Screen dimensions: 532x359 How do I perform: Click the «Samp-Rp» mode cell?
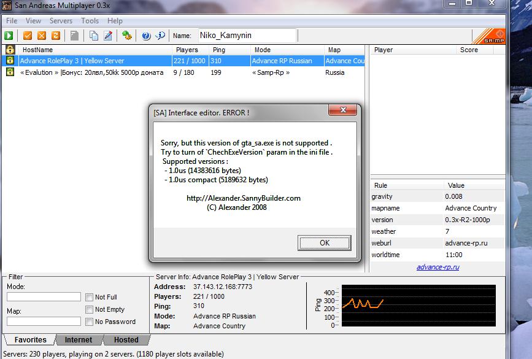tap(271, 72)
